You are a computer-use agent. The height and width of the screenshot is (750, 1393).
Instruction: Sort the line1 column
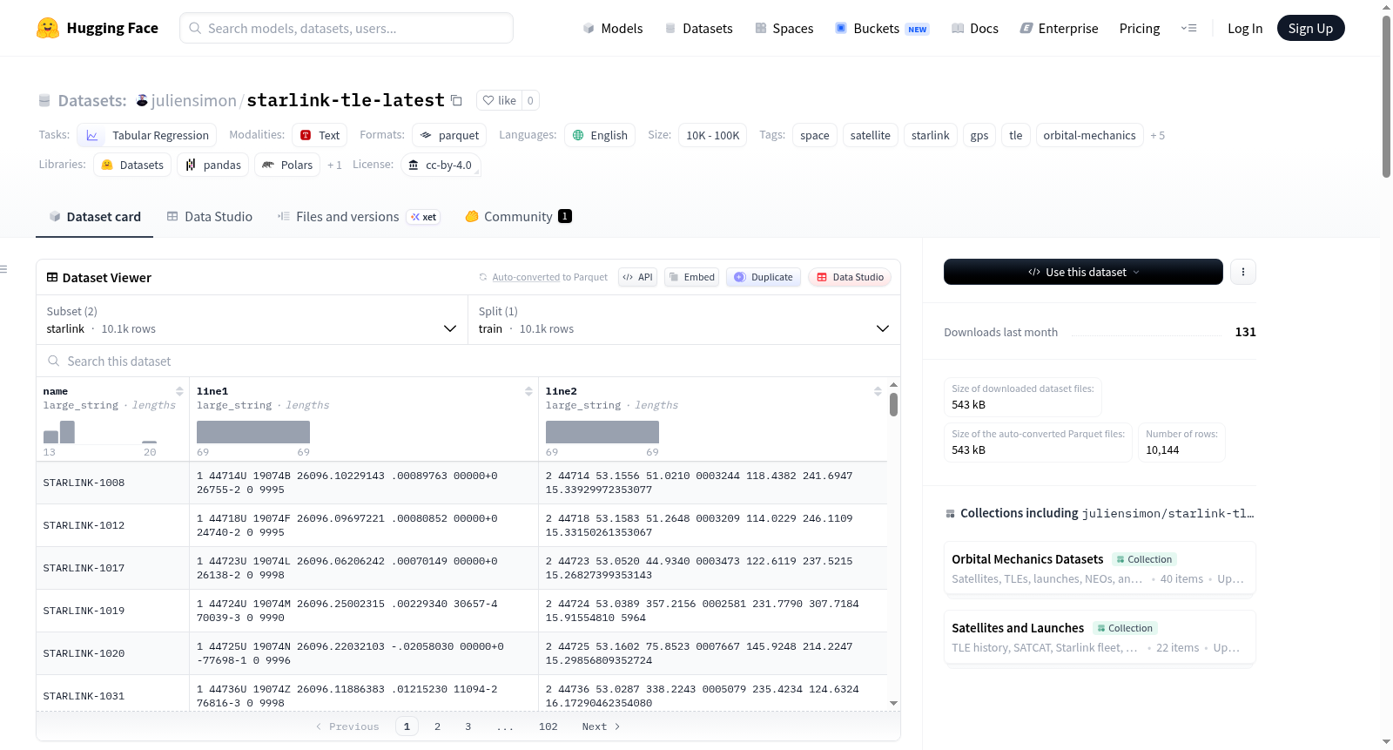(528, 391)
